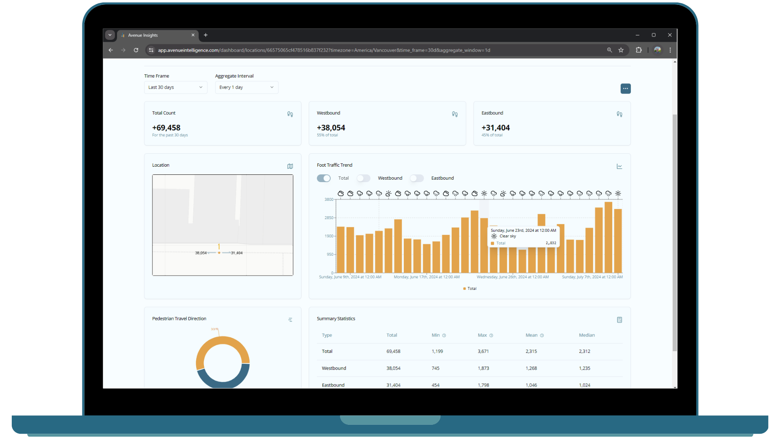Click footsteps icon in Eastbound card
Screen dimensions: 780x439
tap(619, 114)
